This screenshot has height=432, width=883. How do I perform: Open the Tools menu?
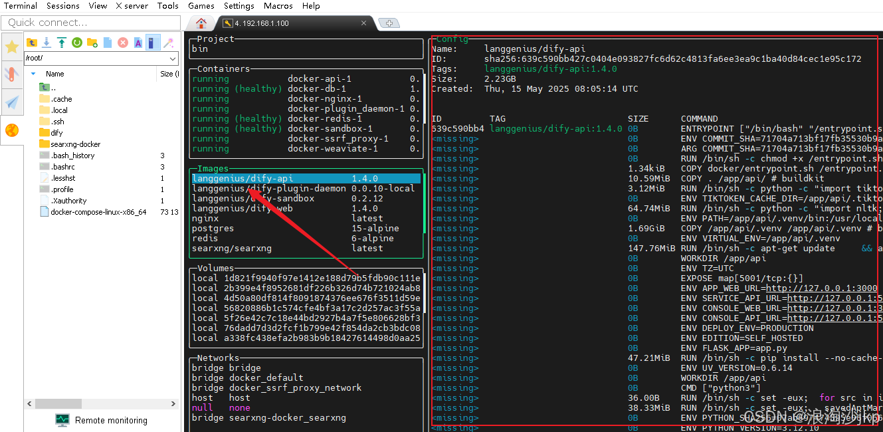pyautogui.click(x=168, y=5)
